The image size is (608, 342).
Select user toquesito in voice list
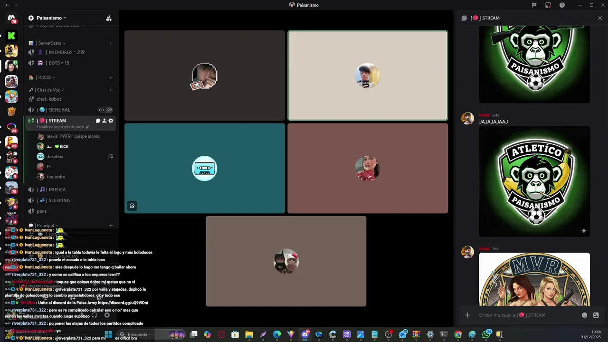click(76, 177)
